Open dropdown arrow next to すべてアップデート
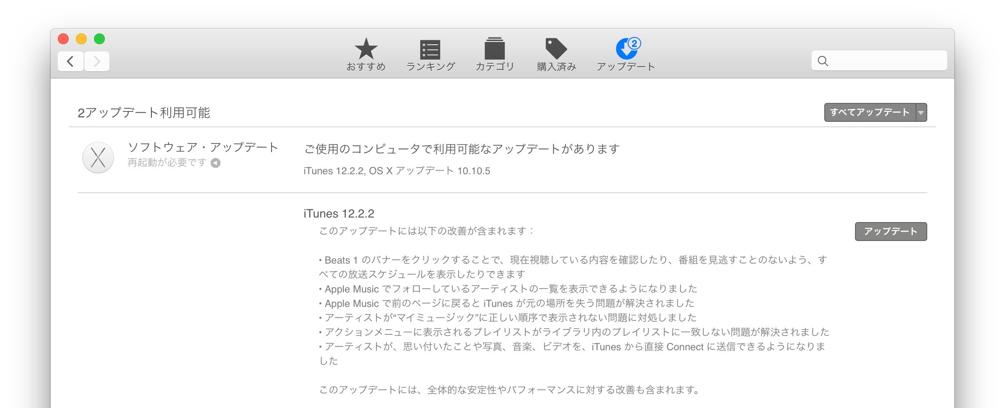Viewport: 1005px width, 408px height. click(x=921, y=112)
